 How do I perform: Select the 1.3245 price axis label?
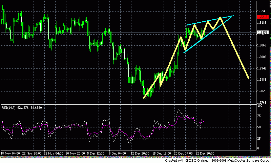262,11
